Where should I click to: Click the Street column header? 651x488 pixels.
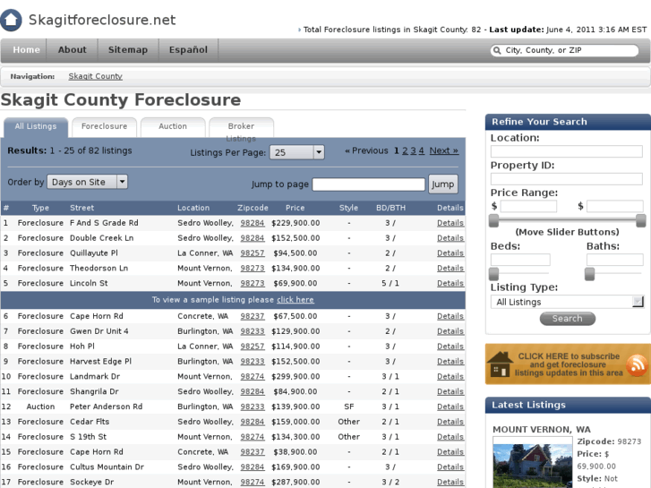(x=81, y=208)
